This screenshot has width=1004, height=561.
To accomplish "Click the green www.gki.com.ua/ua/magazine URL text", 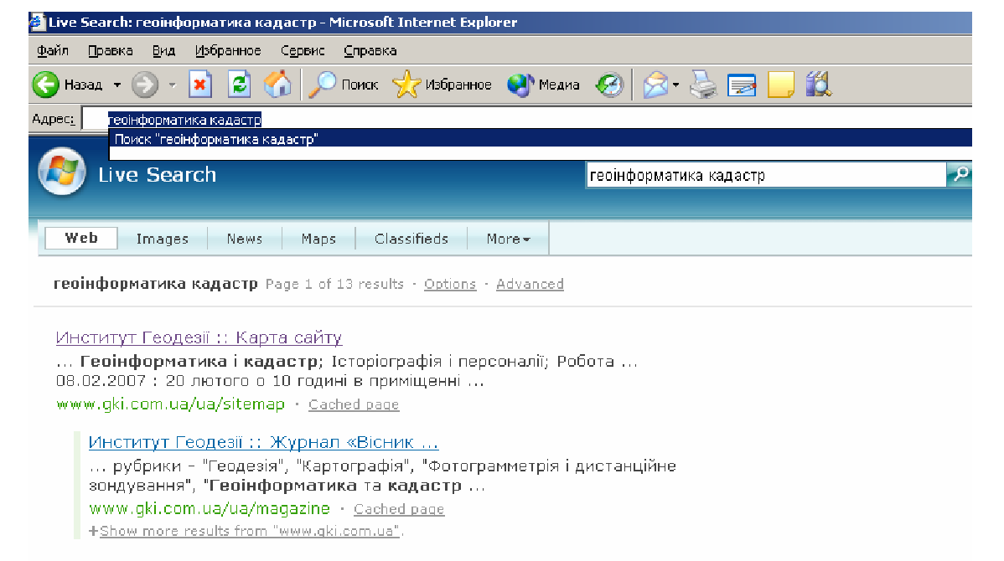I will pos(210,508).
